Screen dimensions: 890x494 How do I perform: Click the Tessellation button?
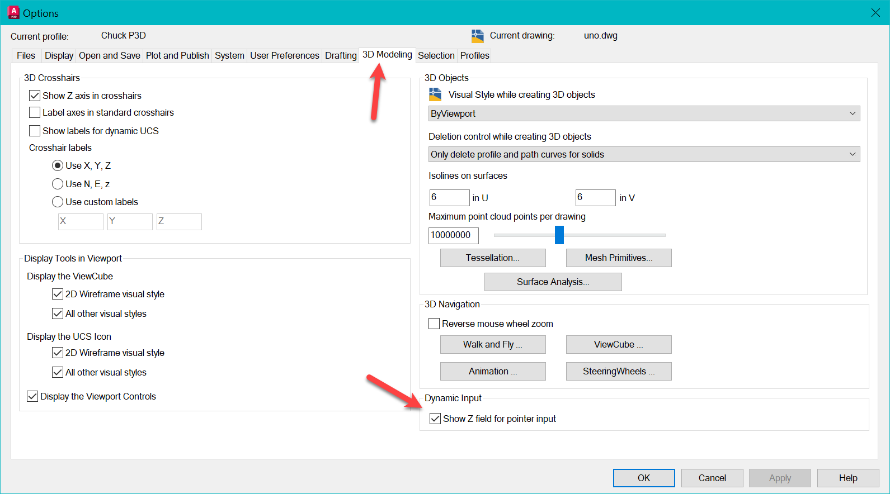[493, 258]
